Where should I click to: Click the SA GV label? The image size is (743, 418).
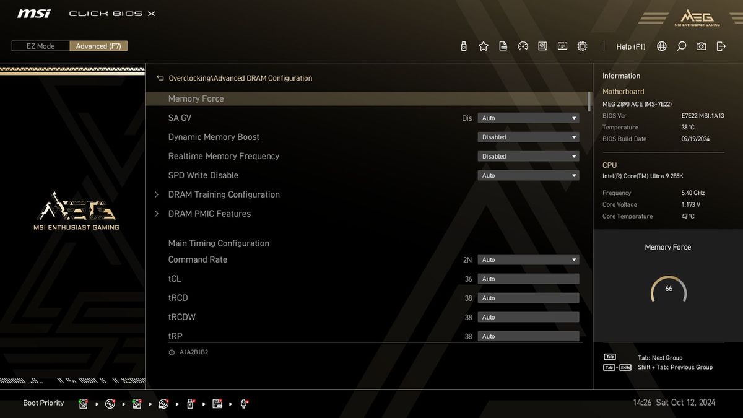[180, 118]
